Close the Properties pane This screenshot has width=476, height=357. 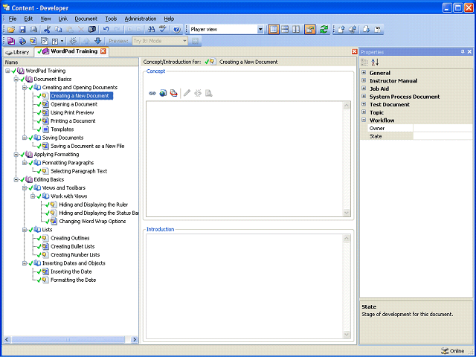[x=469, y=52]
